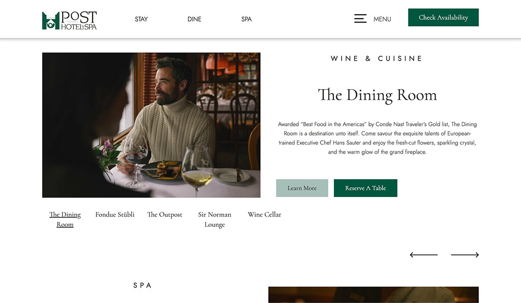Click the Post Hotel & Spa logo

coord(69,20)
